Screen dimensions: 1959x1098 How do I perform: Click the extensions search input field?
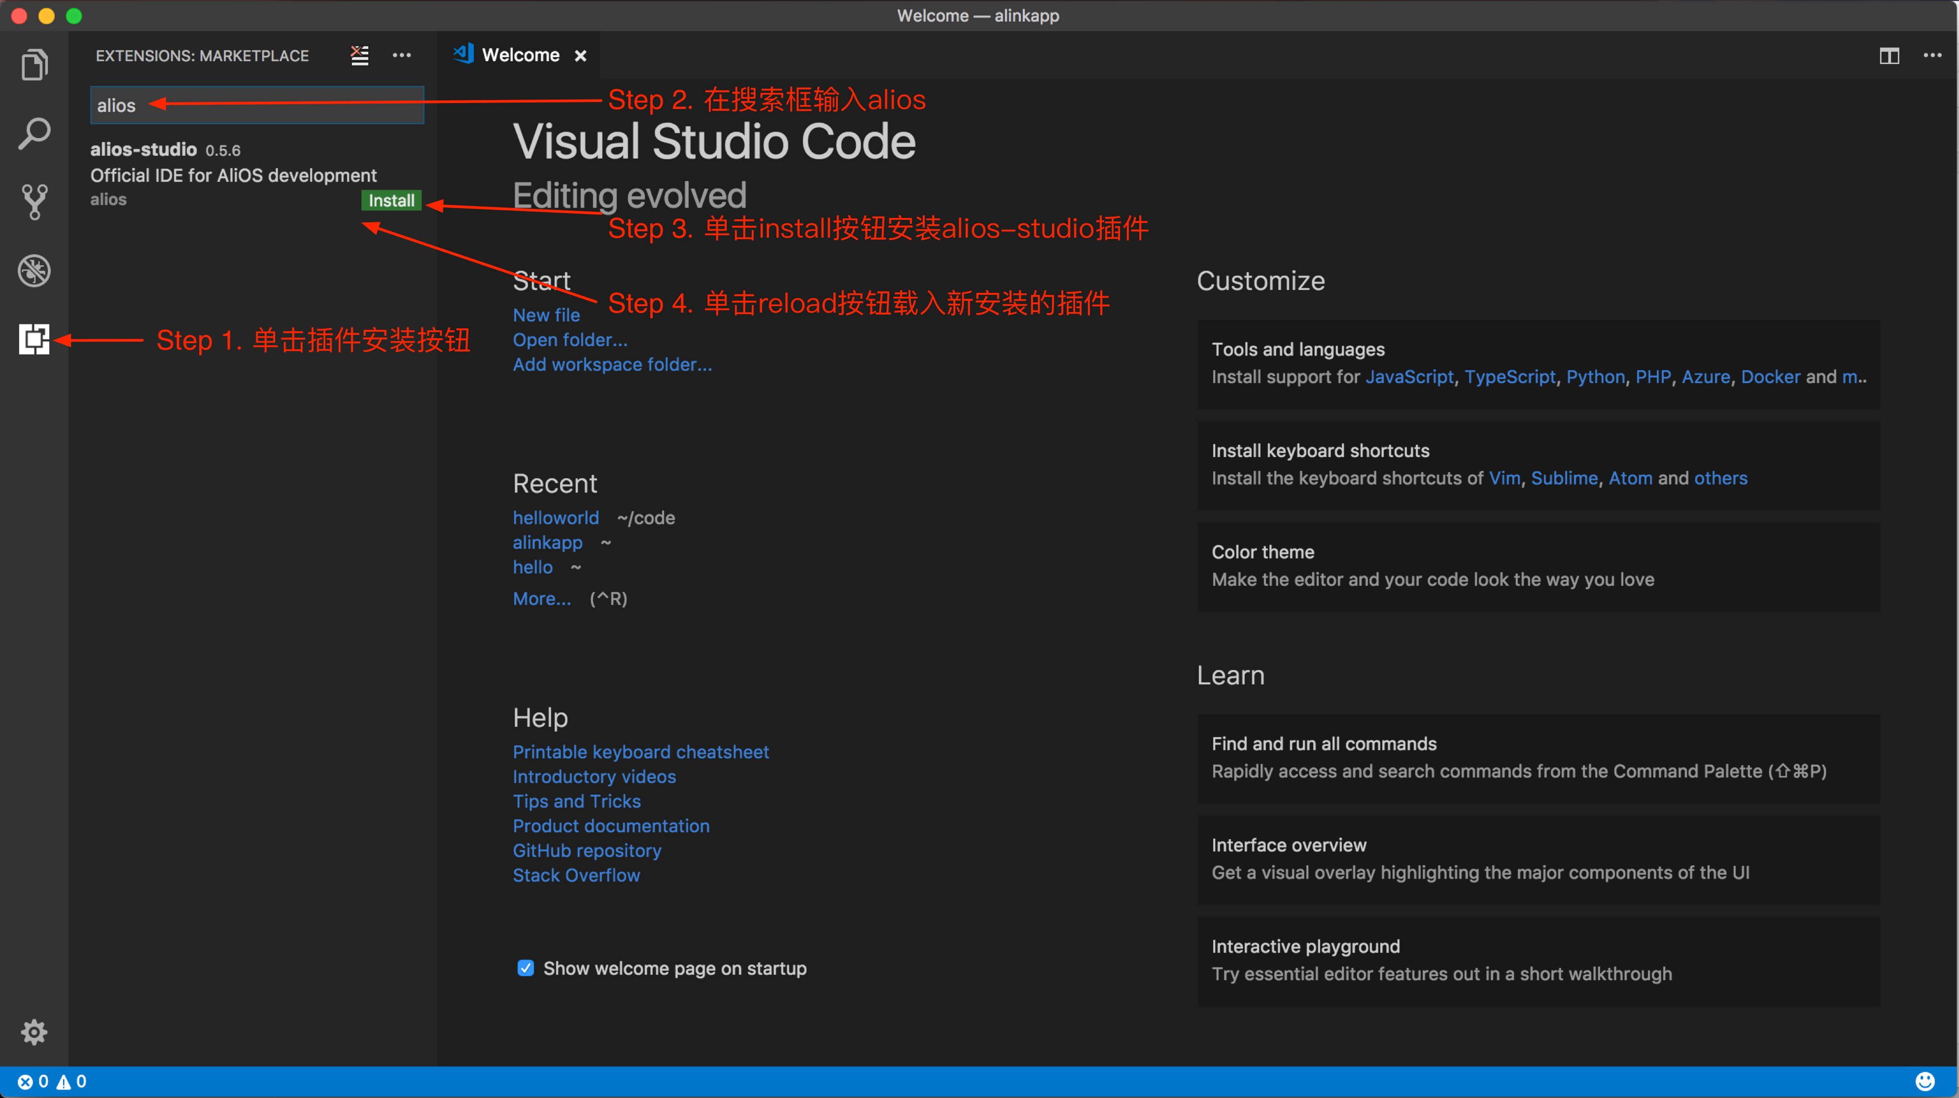pos(257,106)
